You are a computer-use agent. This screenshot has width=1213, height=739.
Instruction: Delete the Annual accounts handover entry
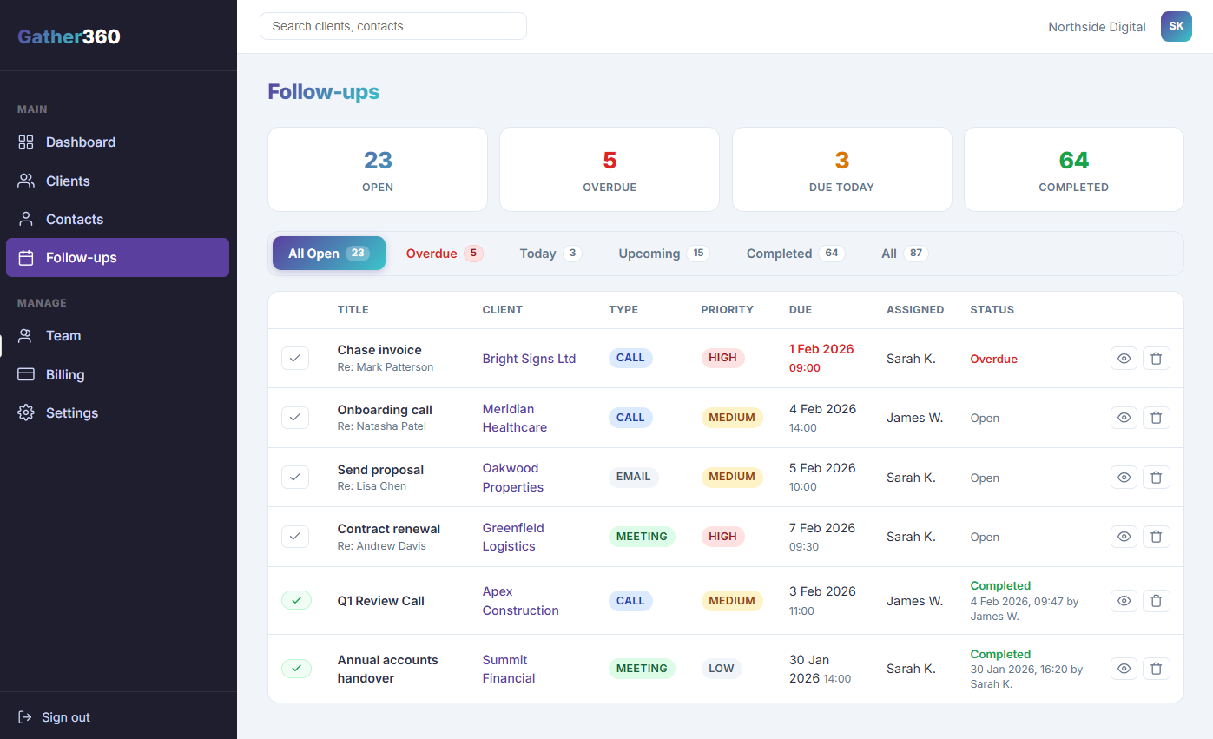click(x=1156, y=669)
